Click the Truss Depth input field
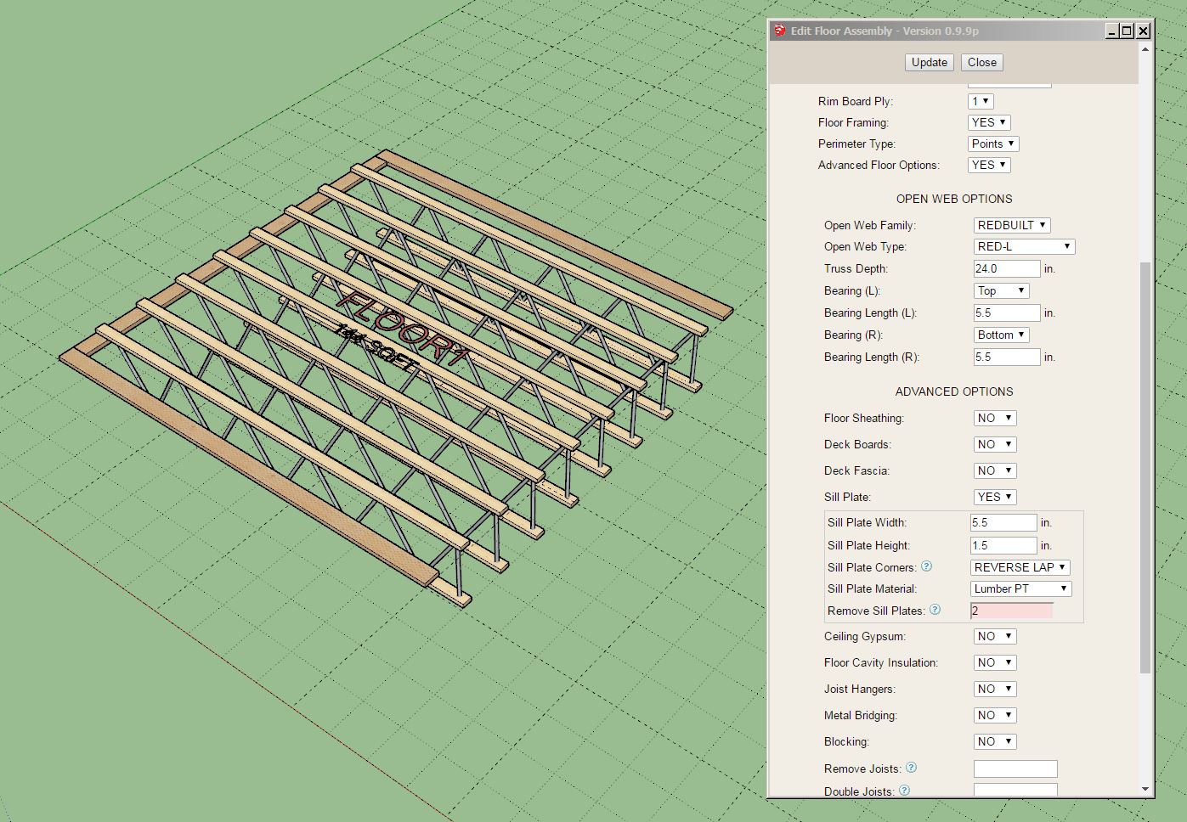This screenshot has height=822, width=1187. point(1006,268)
